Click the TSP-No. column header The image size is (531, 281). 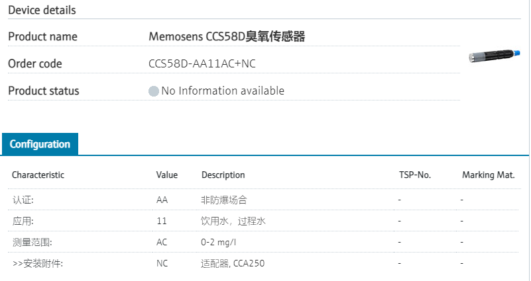pyautogui.click(x=414, y=175)
